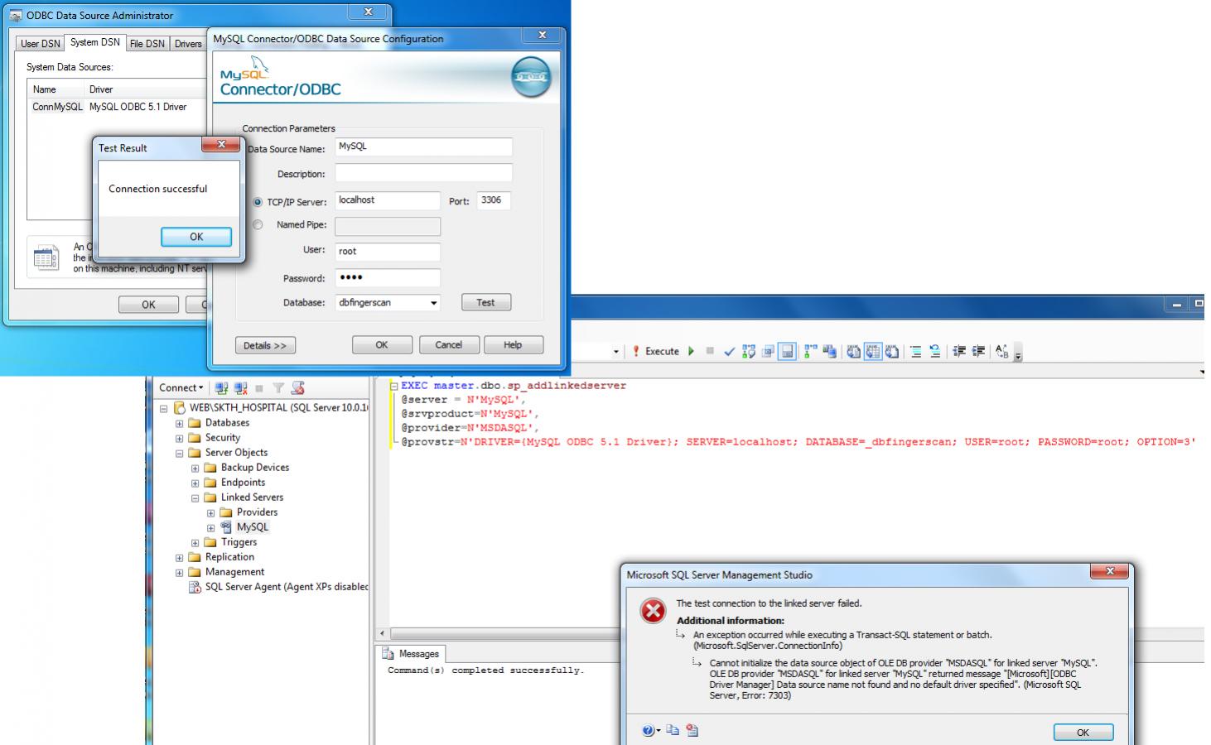Click the Description input field
The height and width of the screenshot is (745, 1211).
424,173
